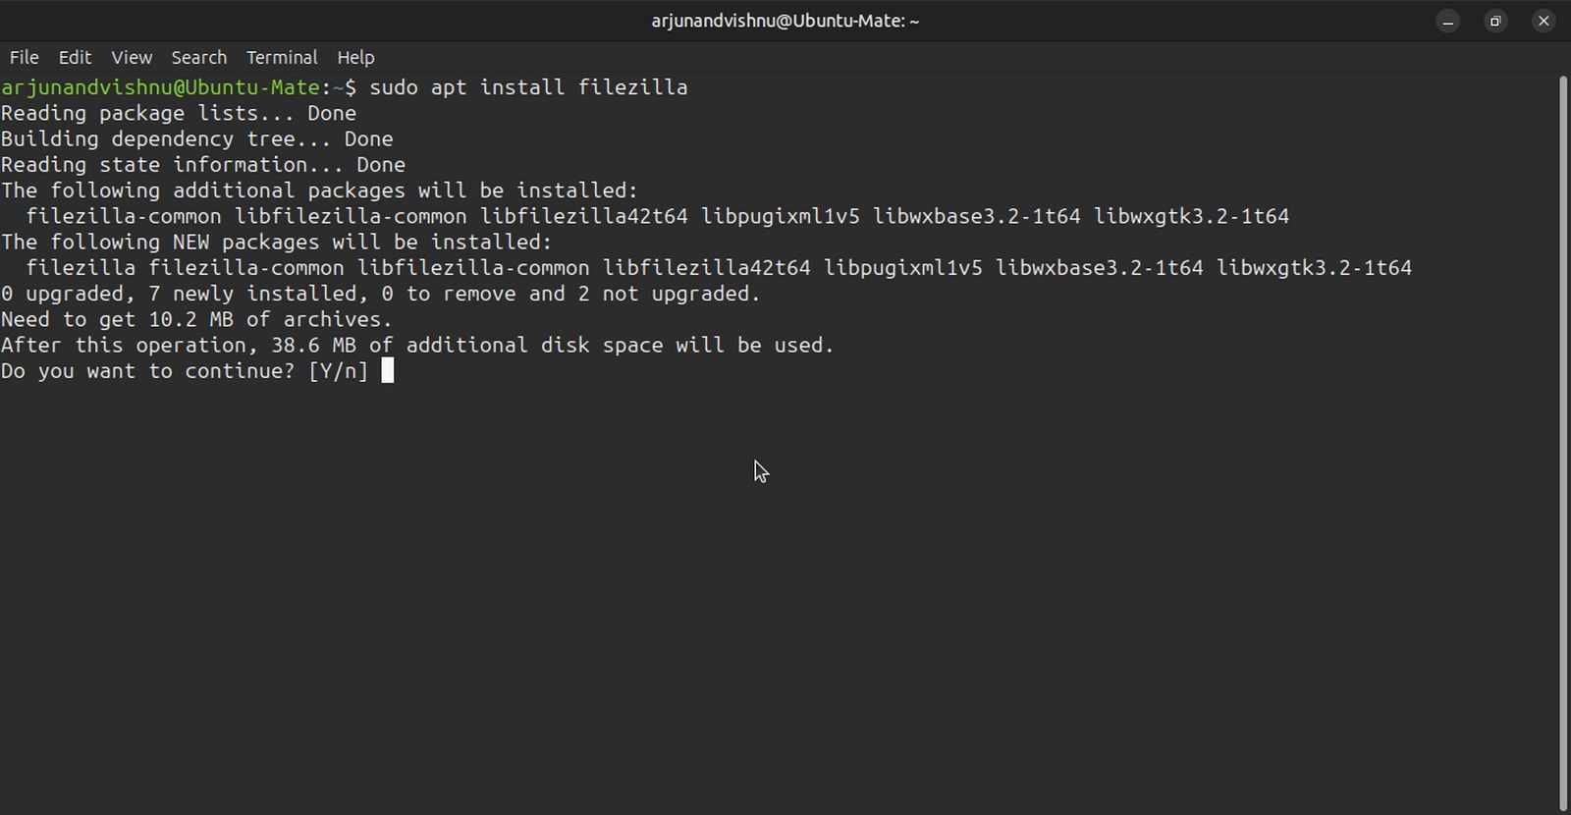
Task: Open the Help menu
Action: coord(355,57)
